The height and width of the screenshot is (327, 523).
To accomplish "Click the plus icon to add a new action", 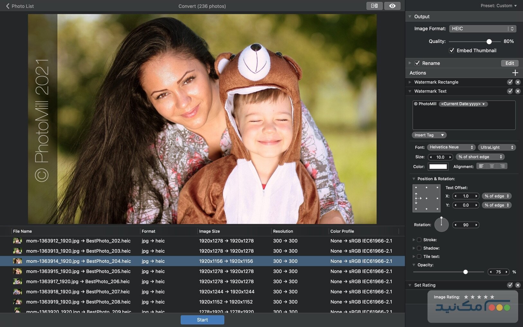I will [x=515, y=73].
